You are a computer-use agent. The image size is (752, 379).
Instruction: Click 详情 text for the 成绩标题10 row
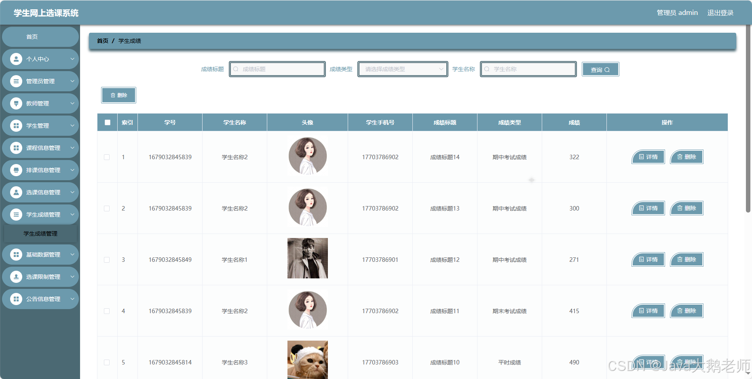point(652,362)
